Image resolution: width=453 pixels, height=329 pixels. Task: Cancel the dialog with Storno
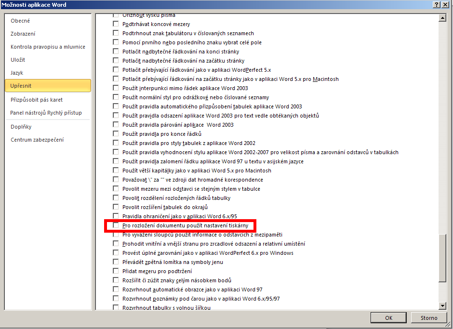pos(429,318)
